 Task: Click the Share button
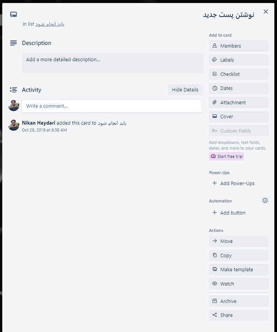[x=239, y=315]
